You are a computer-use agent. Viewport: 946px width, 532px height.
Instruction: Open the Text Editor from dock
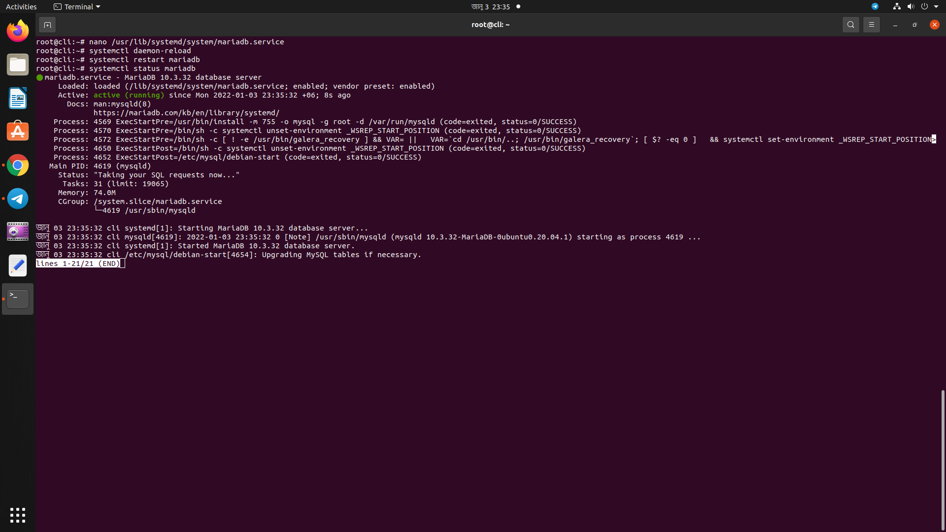tap(18, 266)
